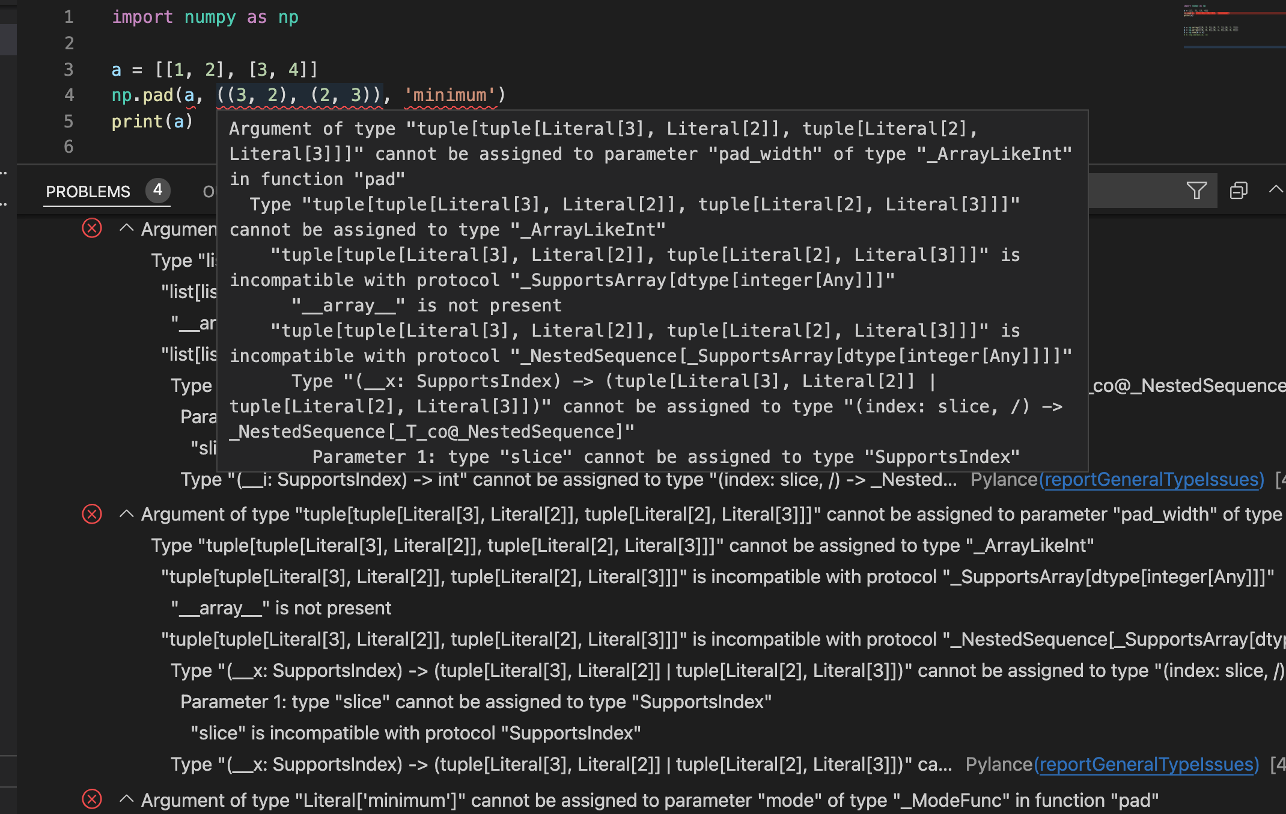
Task: Collapse the second pad_width error entry
Action: [126, 515]
